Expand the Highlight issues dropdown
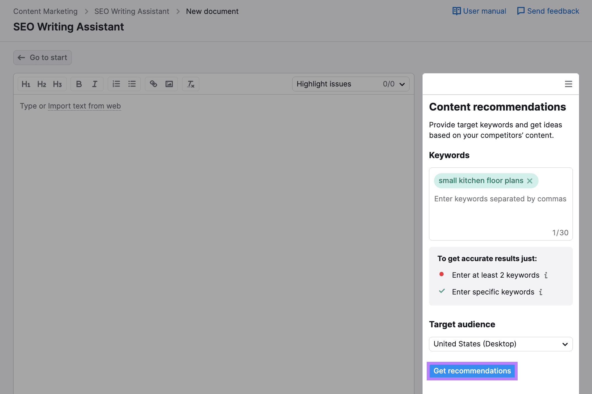Image resolution: width=592 pixels, height=394 pixels. 402,84
